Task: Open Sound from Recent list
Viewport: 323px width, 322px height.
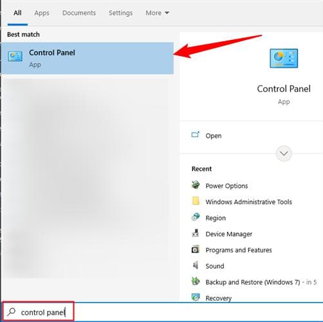Action: click(215, 266)
